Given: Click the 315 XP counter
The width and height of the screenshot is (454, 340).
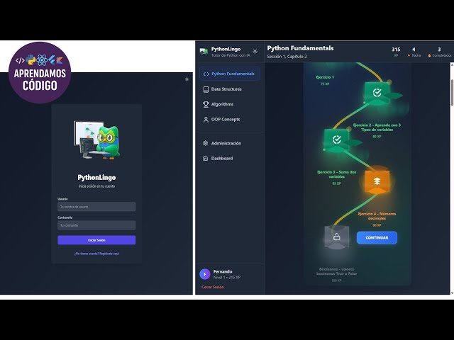Looking at the screenshot, I should click(x=396, y=52).
